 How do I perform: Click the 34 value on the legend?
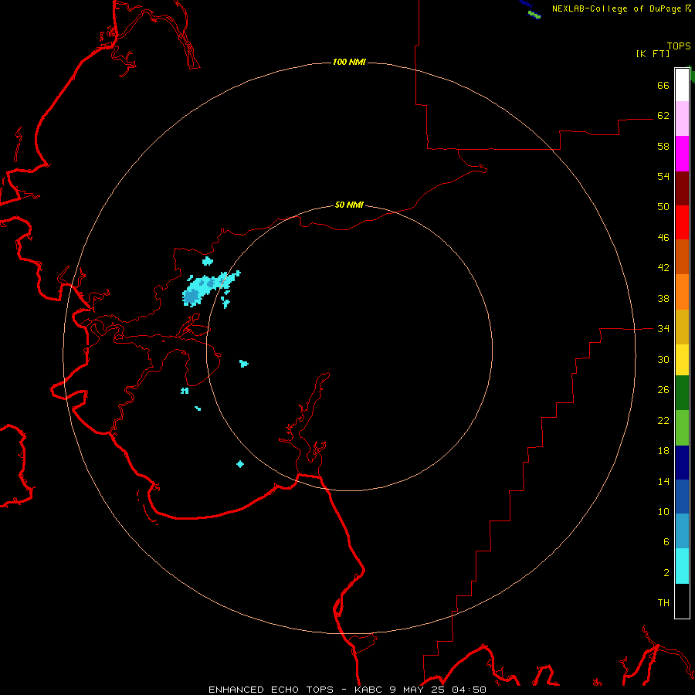point(663,328)
